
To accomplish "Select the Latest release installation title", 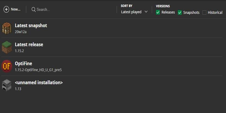I will click(x=29, y=44).
